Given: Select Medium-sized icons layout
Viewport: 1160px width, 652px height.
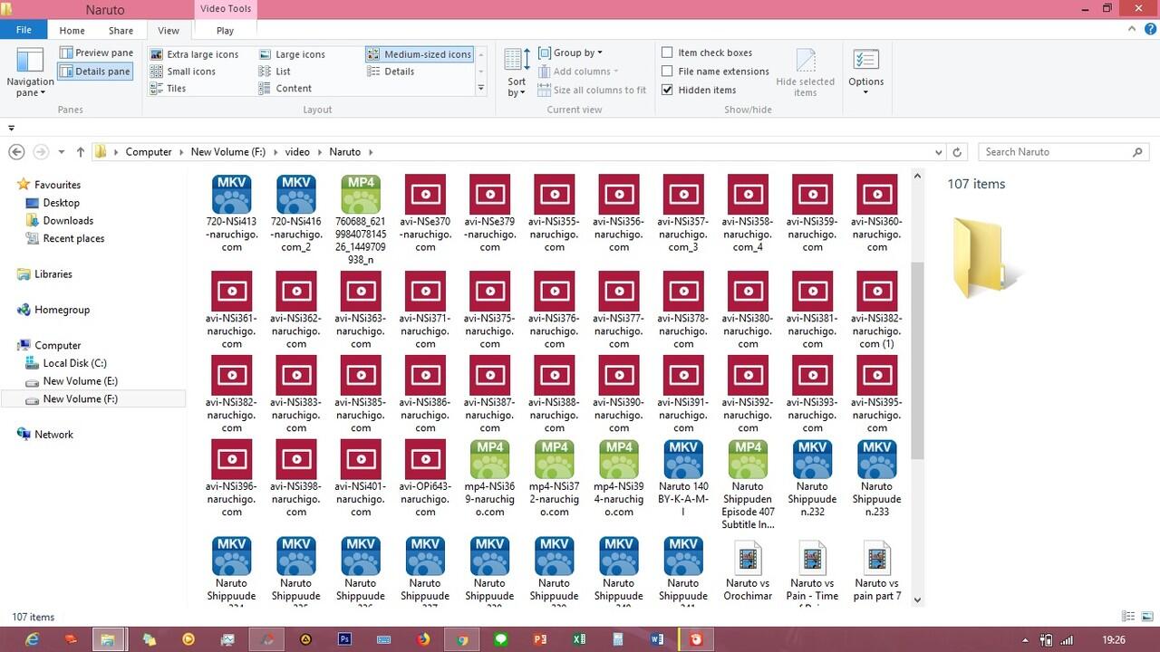Looking at the screenshot, I should [x=420, y=54].
